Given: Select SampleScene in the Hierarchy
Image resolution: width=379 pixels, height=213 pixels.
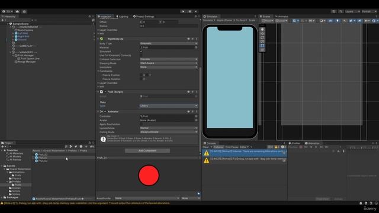Looking at the screenshot, I should [x=21, y=24].
